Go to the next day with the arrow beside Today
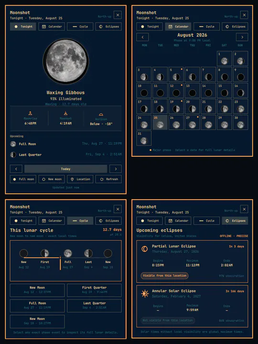The height and width of the screenshot is (344, 258). tap(116, 169)
